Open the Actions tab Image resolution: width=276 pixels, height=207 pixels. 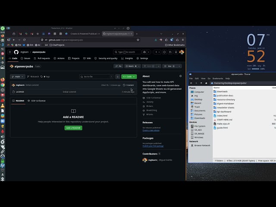59,58
